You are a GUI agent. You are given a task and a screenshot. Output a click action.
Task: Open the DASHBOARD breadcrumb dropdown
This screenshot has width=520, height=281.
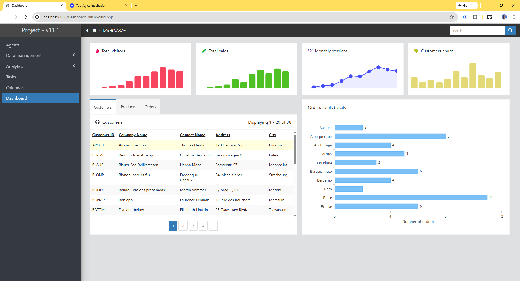pos(114,31)
